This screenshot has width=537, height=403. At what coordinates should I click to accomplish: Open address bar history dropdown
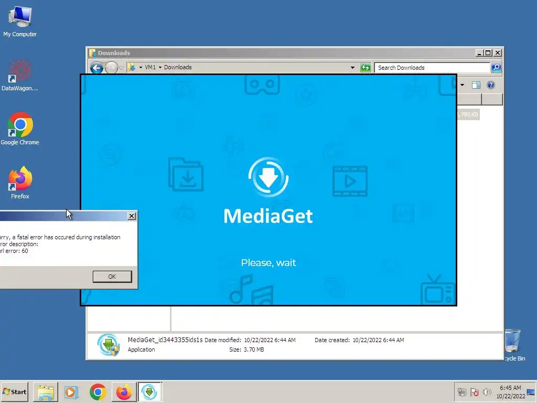click(352, 68)
